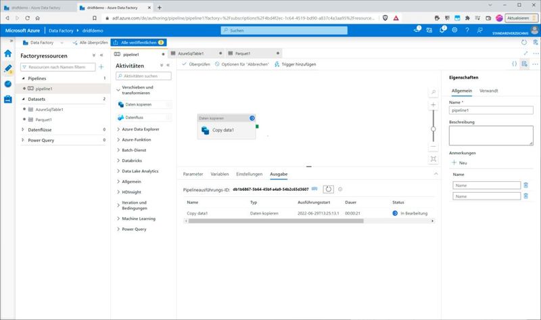Open the Home icon in left sidebar
The width and height of the screenshot is (541, 320).
point(8,53)
